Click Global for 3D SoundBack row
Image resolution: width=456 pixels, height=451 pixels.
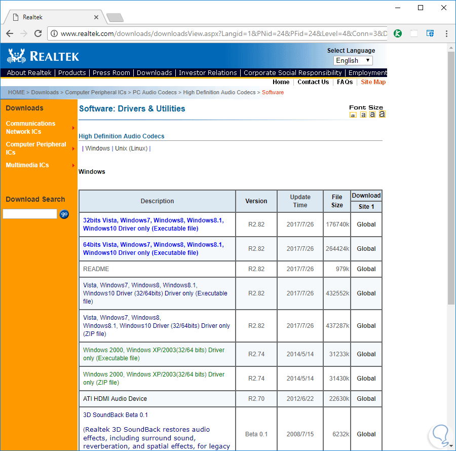366,434
